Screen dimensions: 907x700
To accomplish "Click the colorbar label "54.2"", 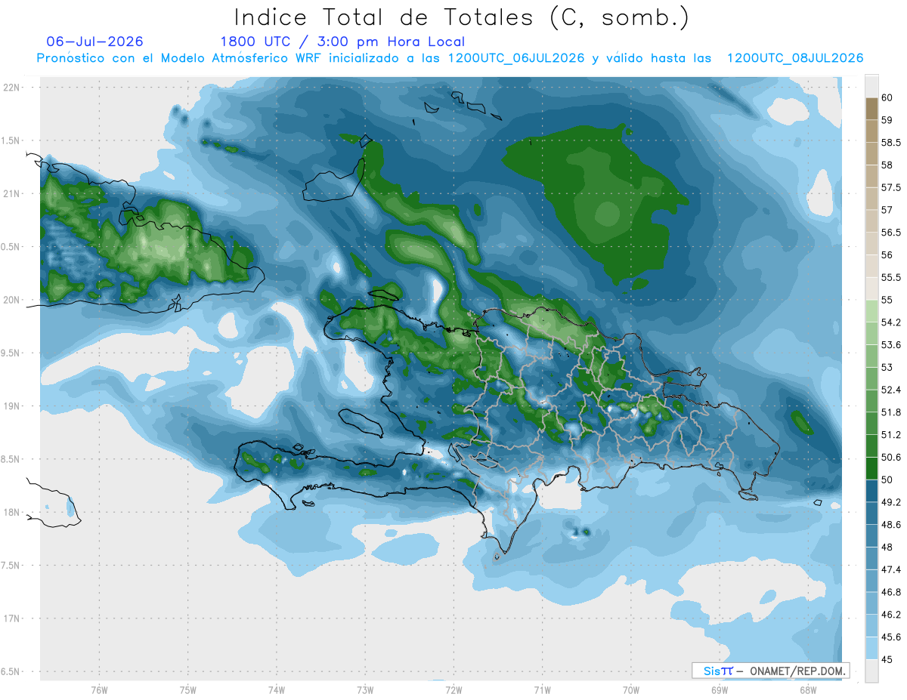I will coord(891,322).
